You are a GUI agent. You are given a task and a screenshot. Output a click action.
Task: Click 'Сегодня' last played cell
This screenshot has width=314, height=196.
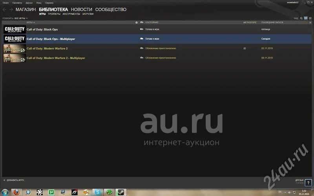266,39
